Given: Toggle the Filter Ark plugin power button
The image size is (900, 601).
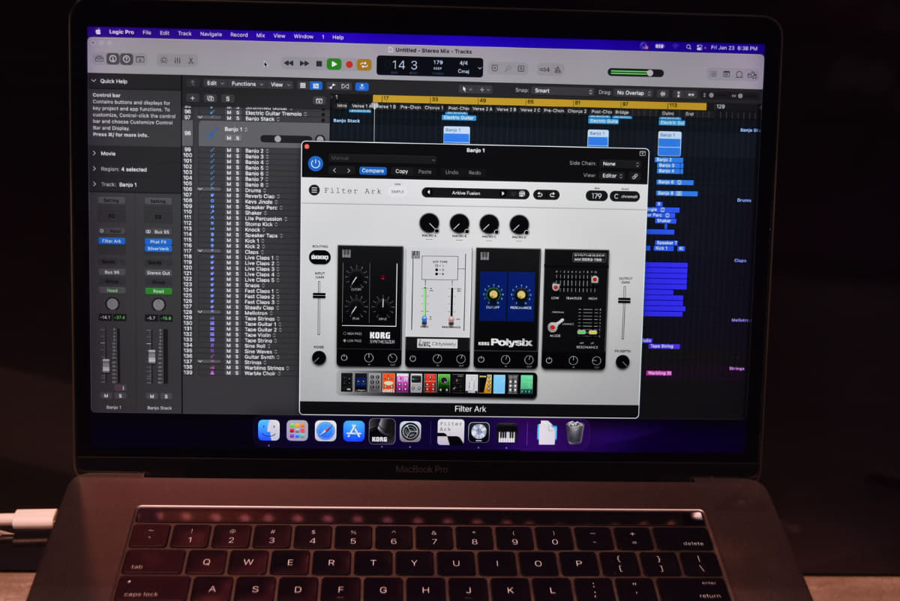Looking at the screenshot, I should (315, 163).
